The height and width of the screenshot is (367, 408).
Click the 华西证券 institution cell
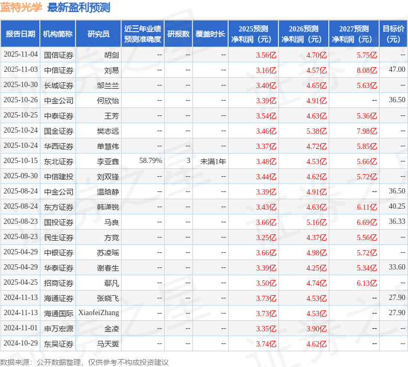click(x=59, y=146)
